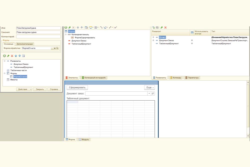Click the Комментарий input field

38,37
